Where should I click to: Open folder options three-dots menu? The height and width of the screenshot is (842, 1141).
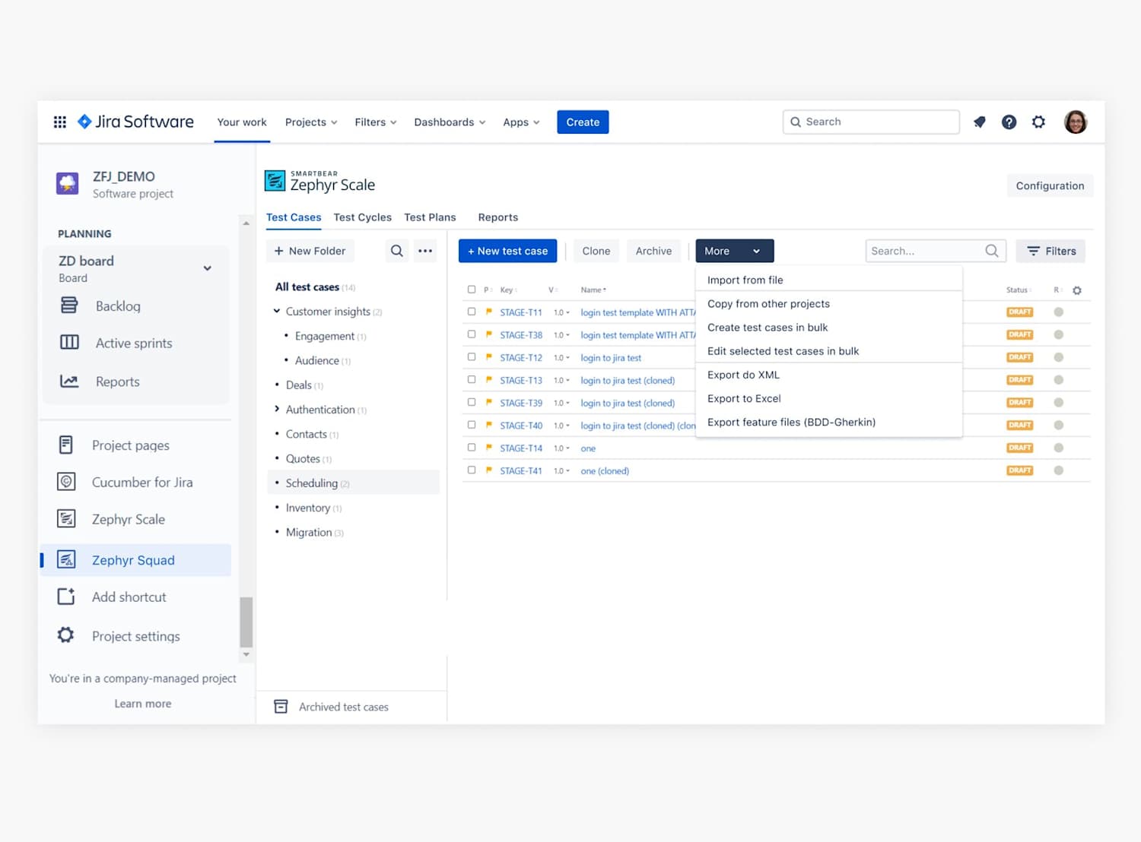point(425,251)
